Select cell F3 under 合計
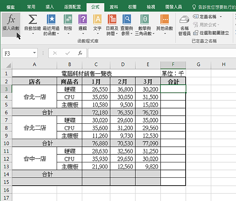Viewport: 236px width, 201px height. coord(173,89)
